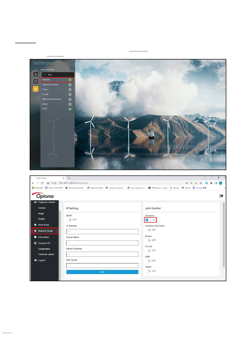The height and width of the screenshot is (344, 241).
Task: Open Certificate Upload under Crestron V2
Action: tap(46, 254)
